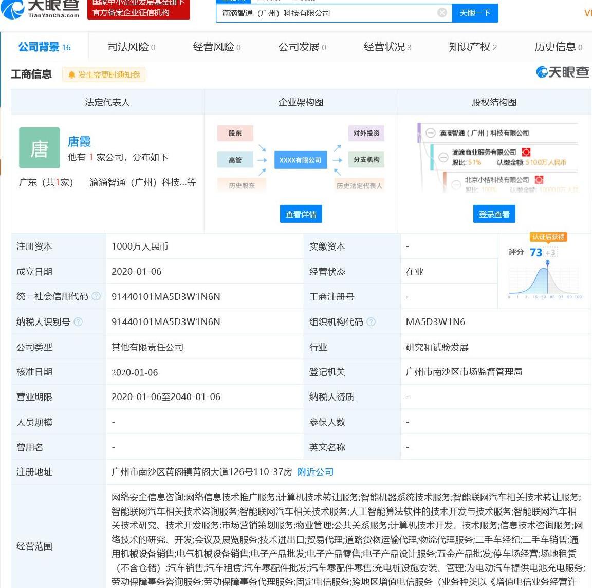Open help icon next to 统一社会信用代码

coord(96,296)
